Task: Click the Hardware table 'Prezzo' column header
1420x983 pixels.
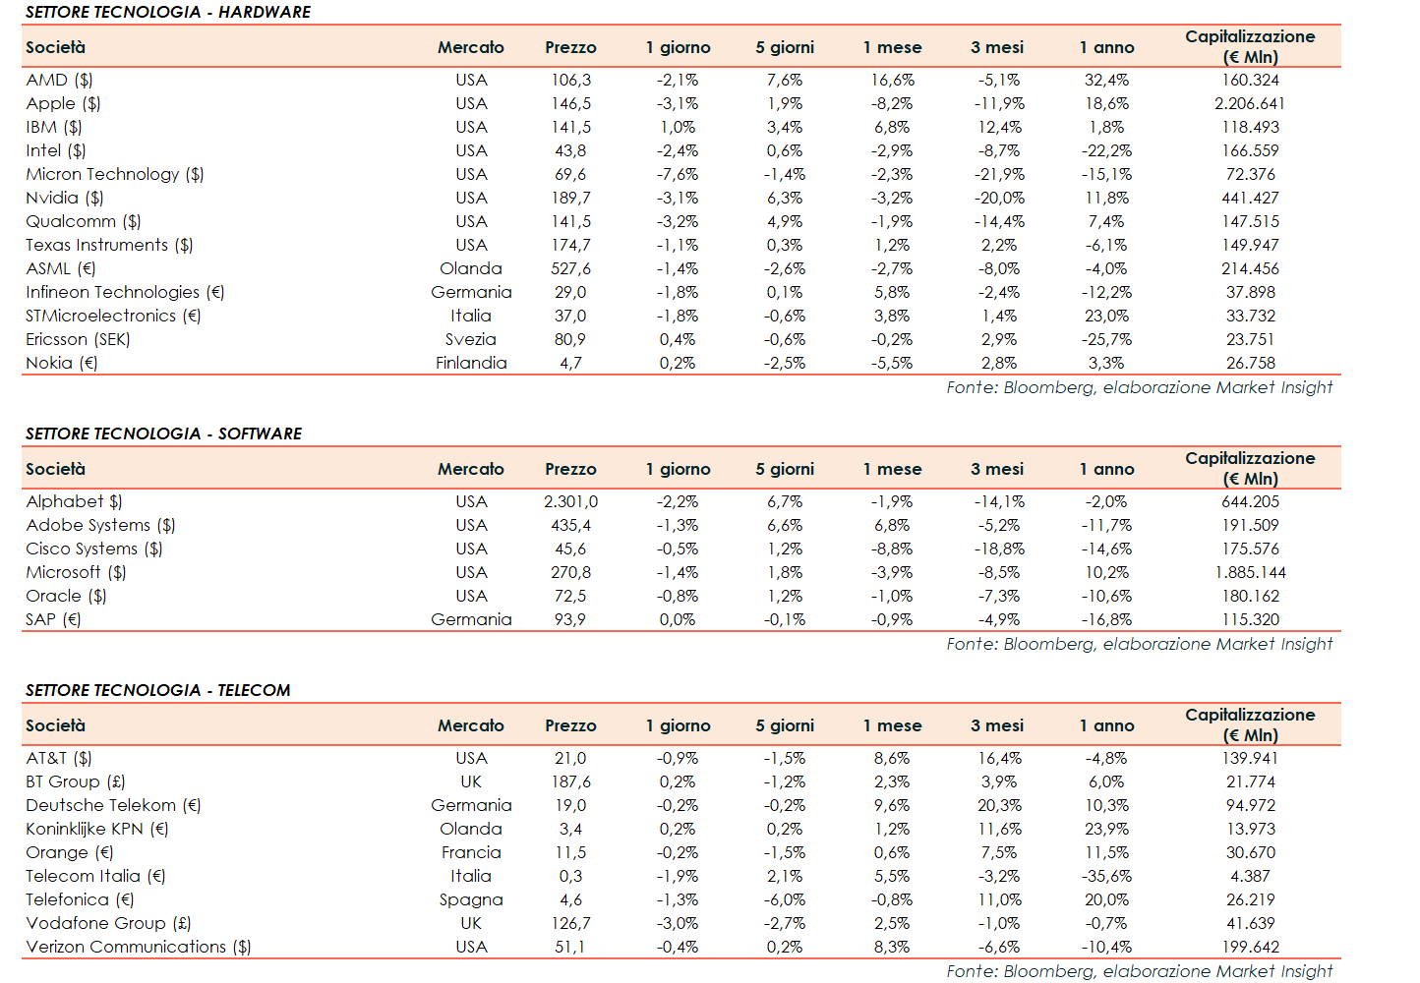Action: 570,47
